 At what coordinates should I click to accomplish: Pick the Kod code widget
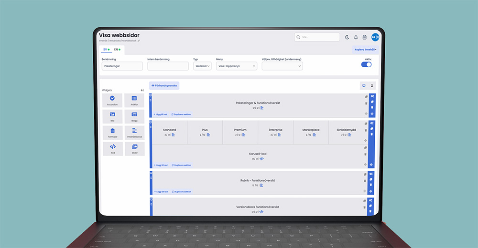tap(112, 149)
